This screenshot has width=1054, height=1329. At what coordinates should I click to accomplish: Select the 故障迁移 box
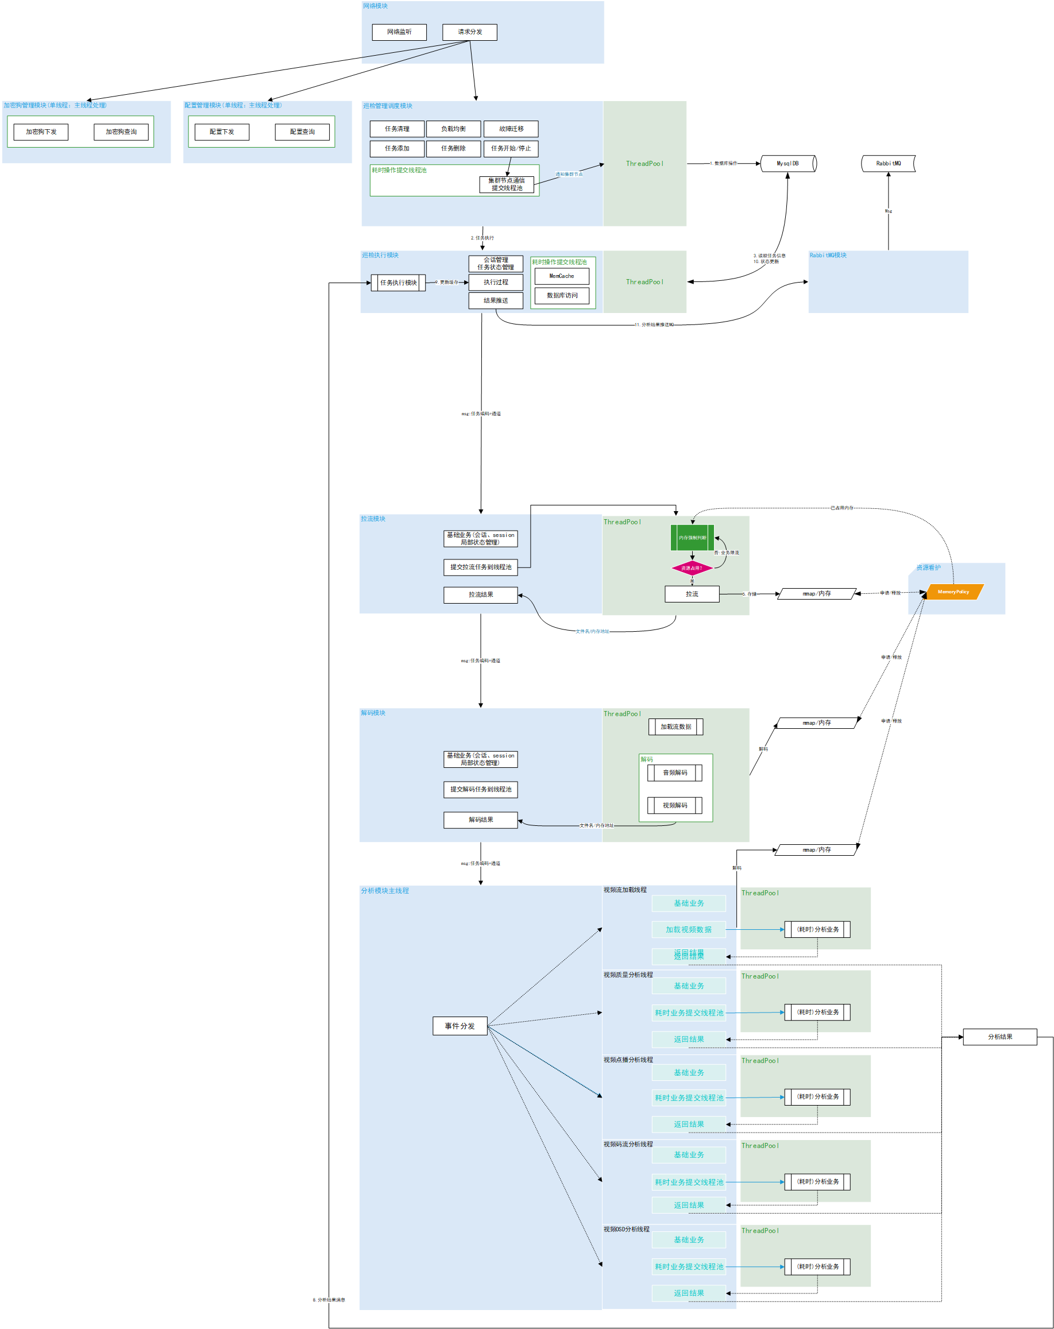tap(511, 129)
